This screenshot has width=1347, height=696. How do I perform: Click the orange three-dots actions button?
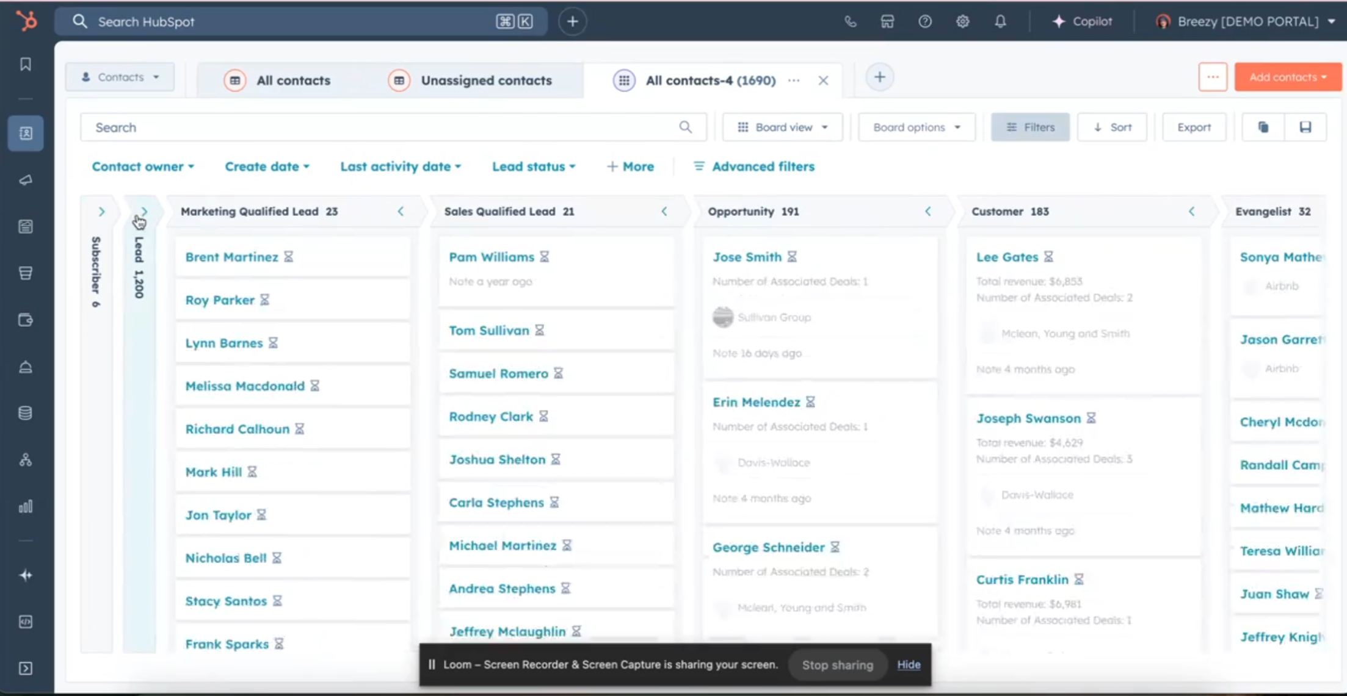point(1213,77)
